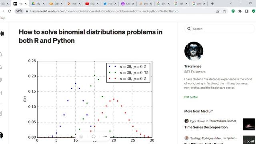The height and width of the screenshot is (144, 256).
Task: Open the user avatar at sidebar bottom
Action: [x=1, y=135]
